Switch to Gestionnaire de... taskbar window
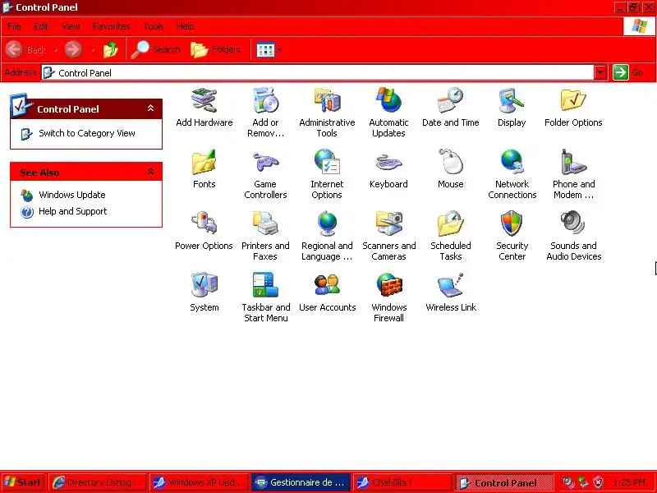Viewport: 657px width, 493px height. [301, 482]
